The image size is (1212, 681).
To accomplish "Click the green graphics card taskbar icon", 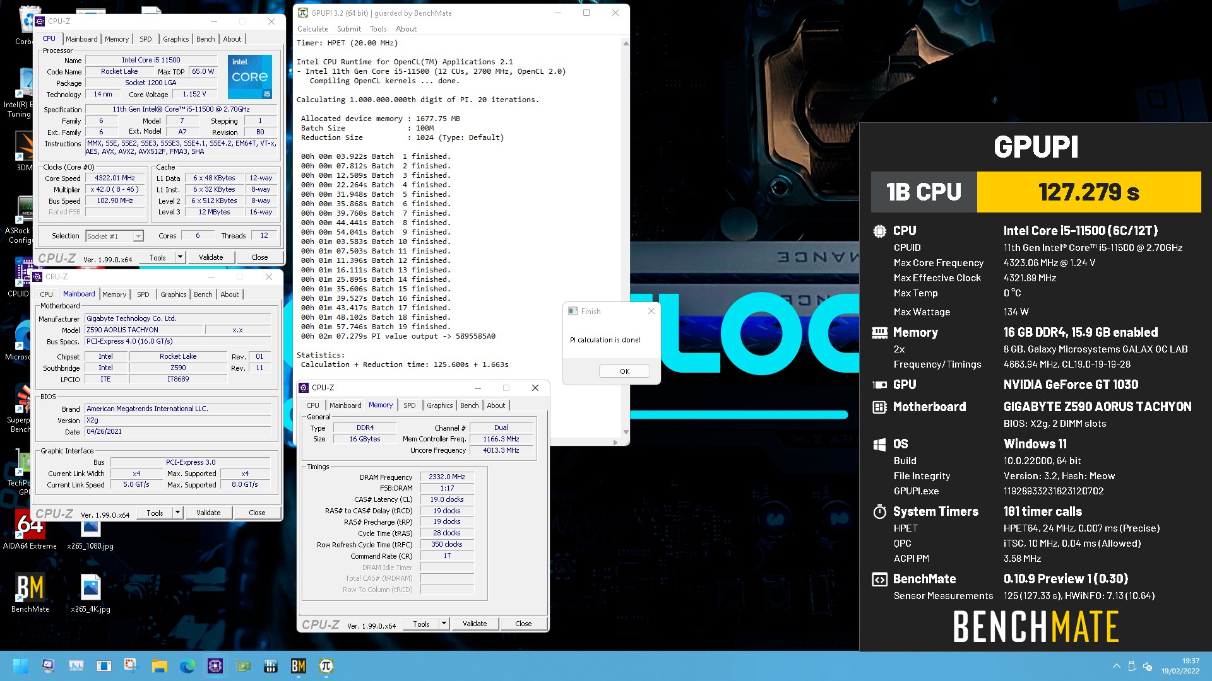I will coord(243,666).
